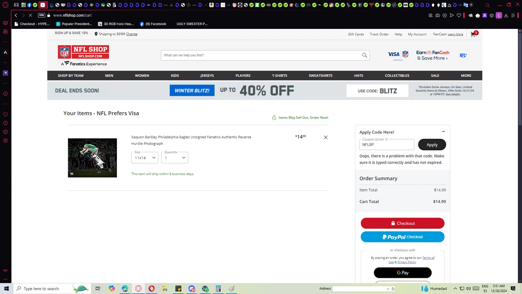Image resolution: width=522 pixels, height=294 pixels.
Task: Open Opera sidebar settings gear
Action: coord(5,141)
